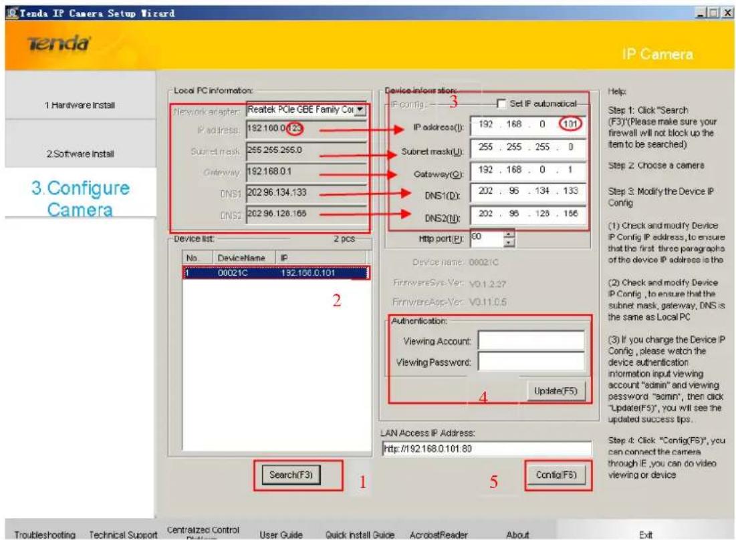
Task: Click the DeviceName column header
Action: coord(244,258)
